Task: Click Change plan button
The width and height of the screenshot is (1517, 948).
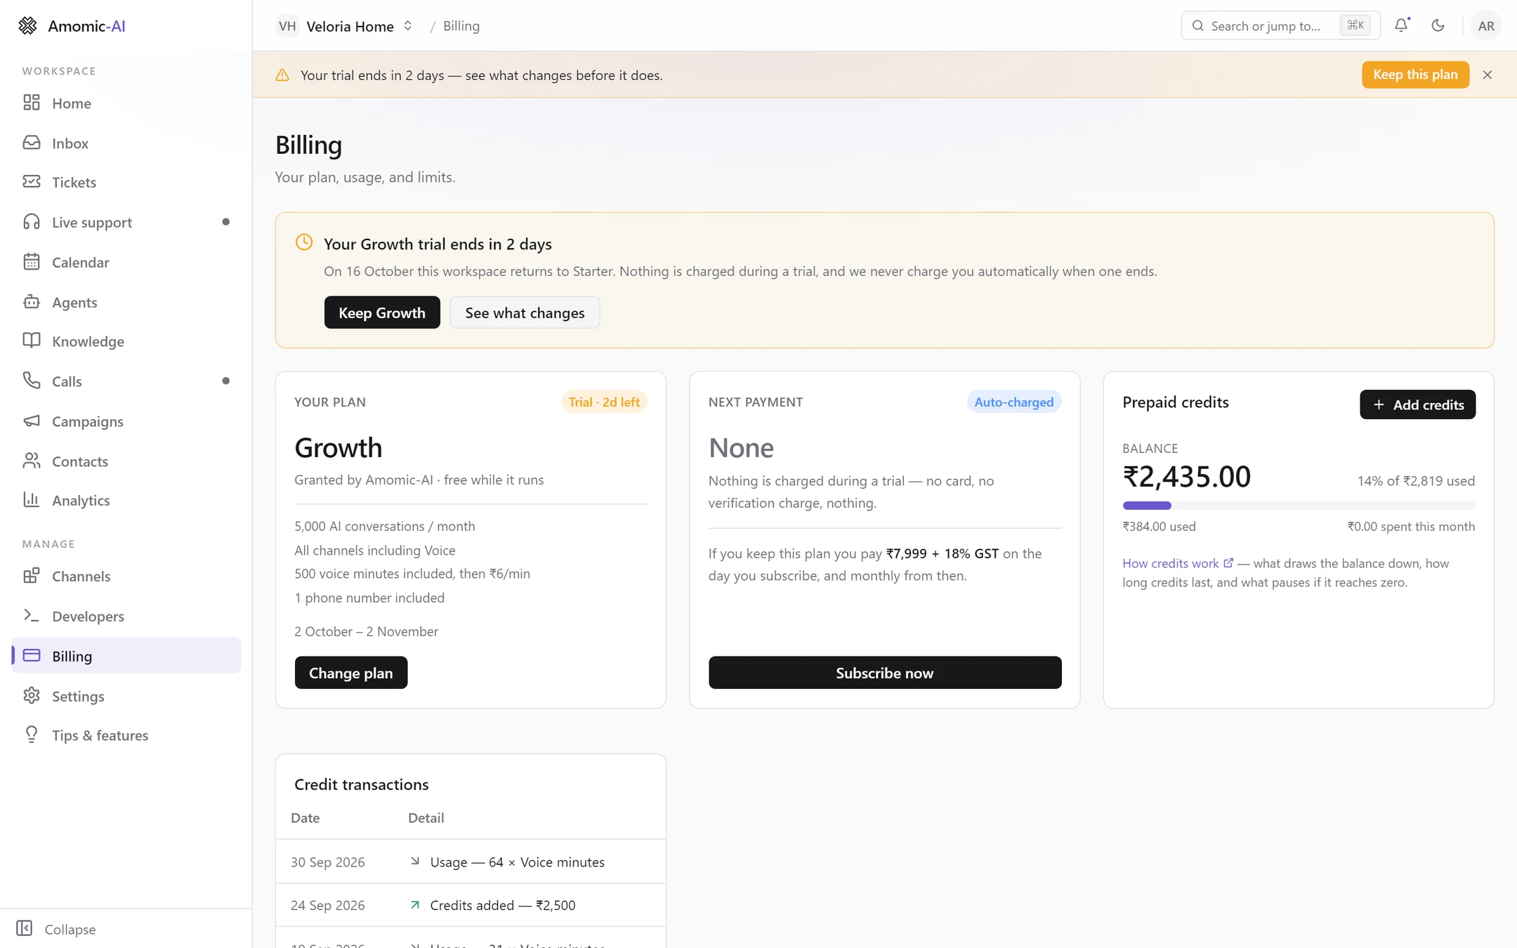Action: [x=350, y=673]
